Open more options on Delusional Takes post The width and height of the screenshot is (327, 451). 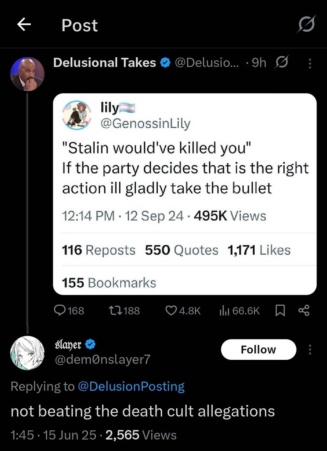pyautogui.click(x=310, y=64)
